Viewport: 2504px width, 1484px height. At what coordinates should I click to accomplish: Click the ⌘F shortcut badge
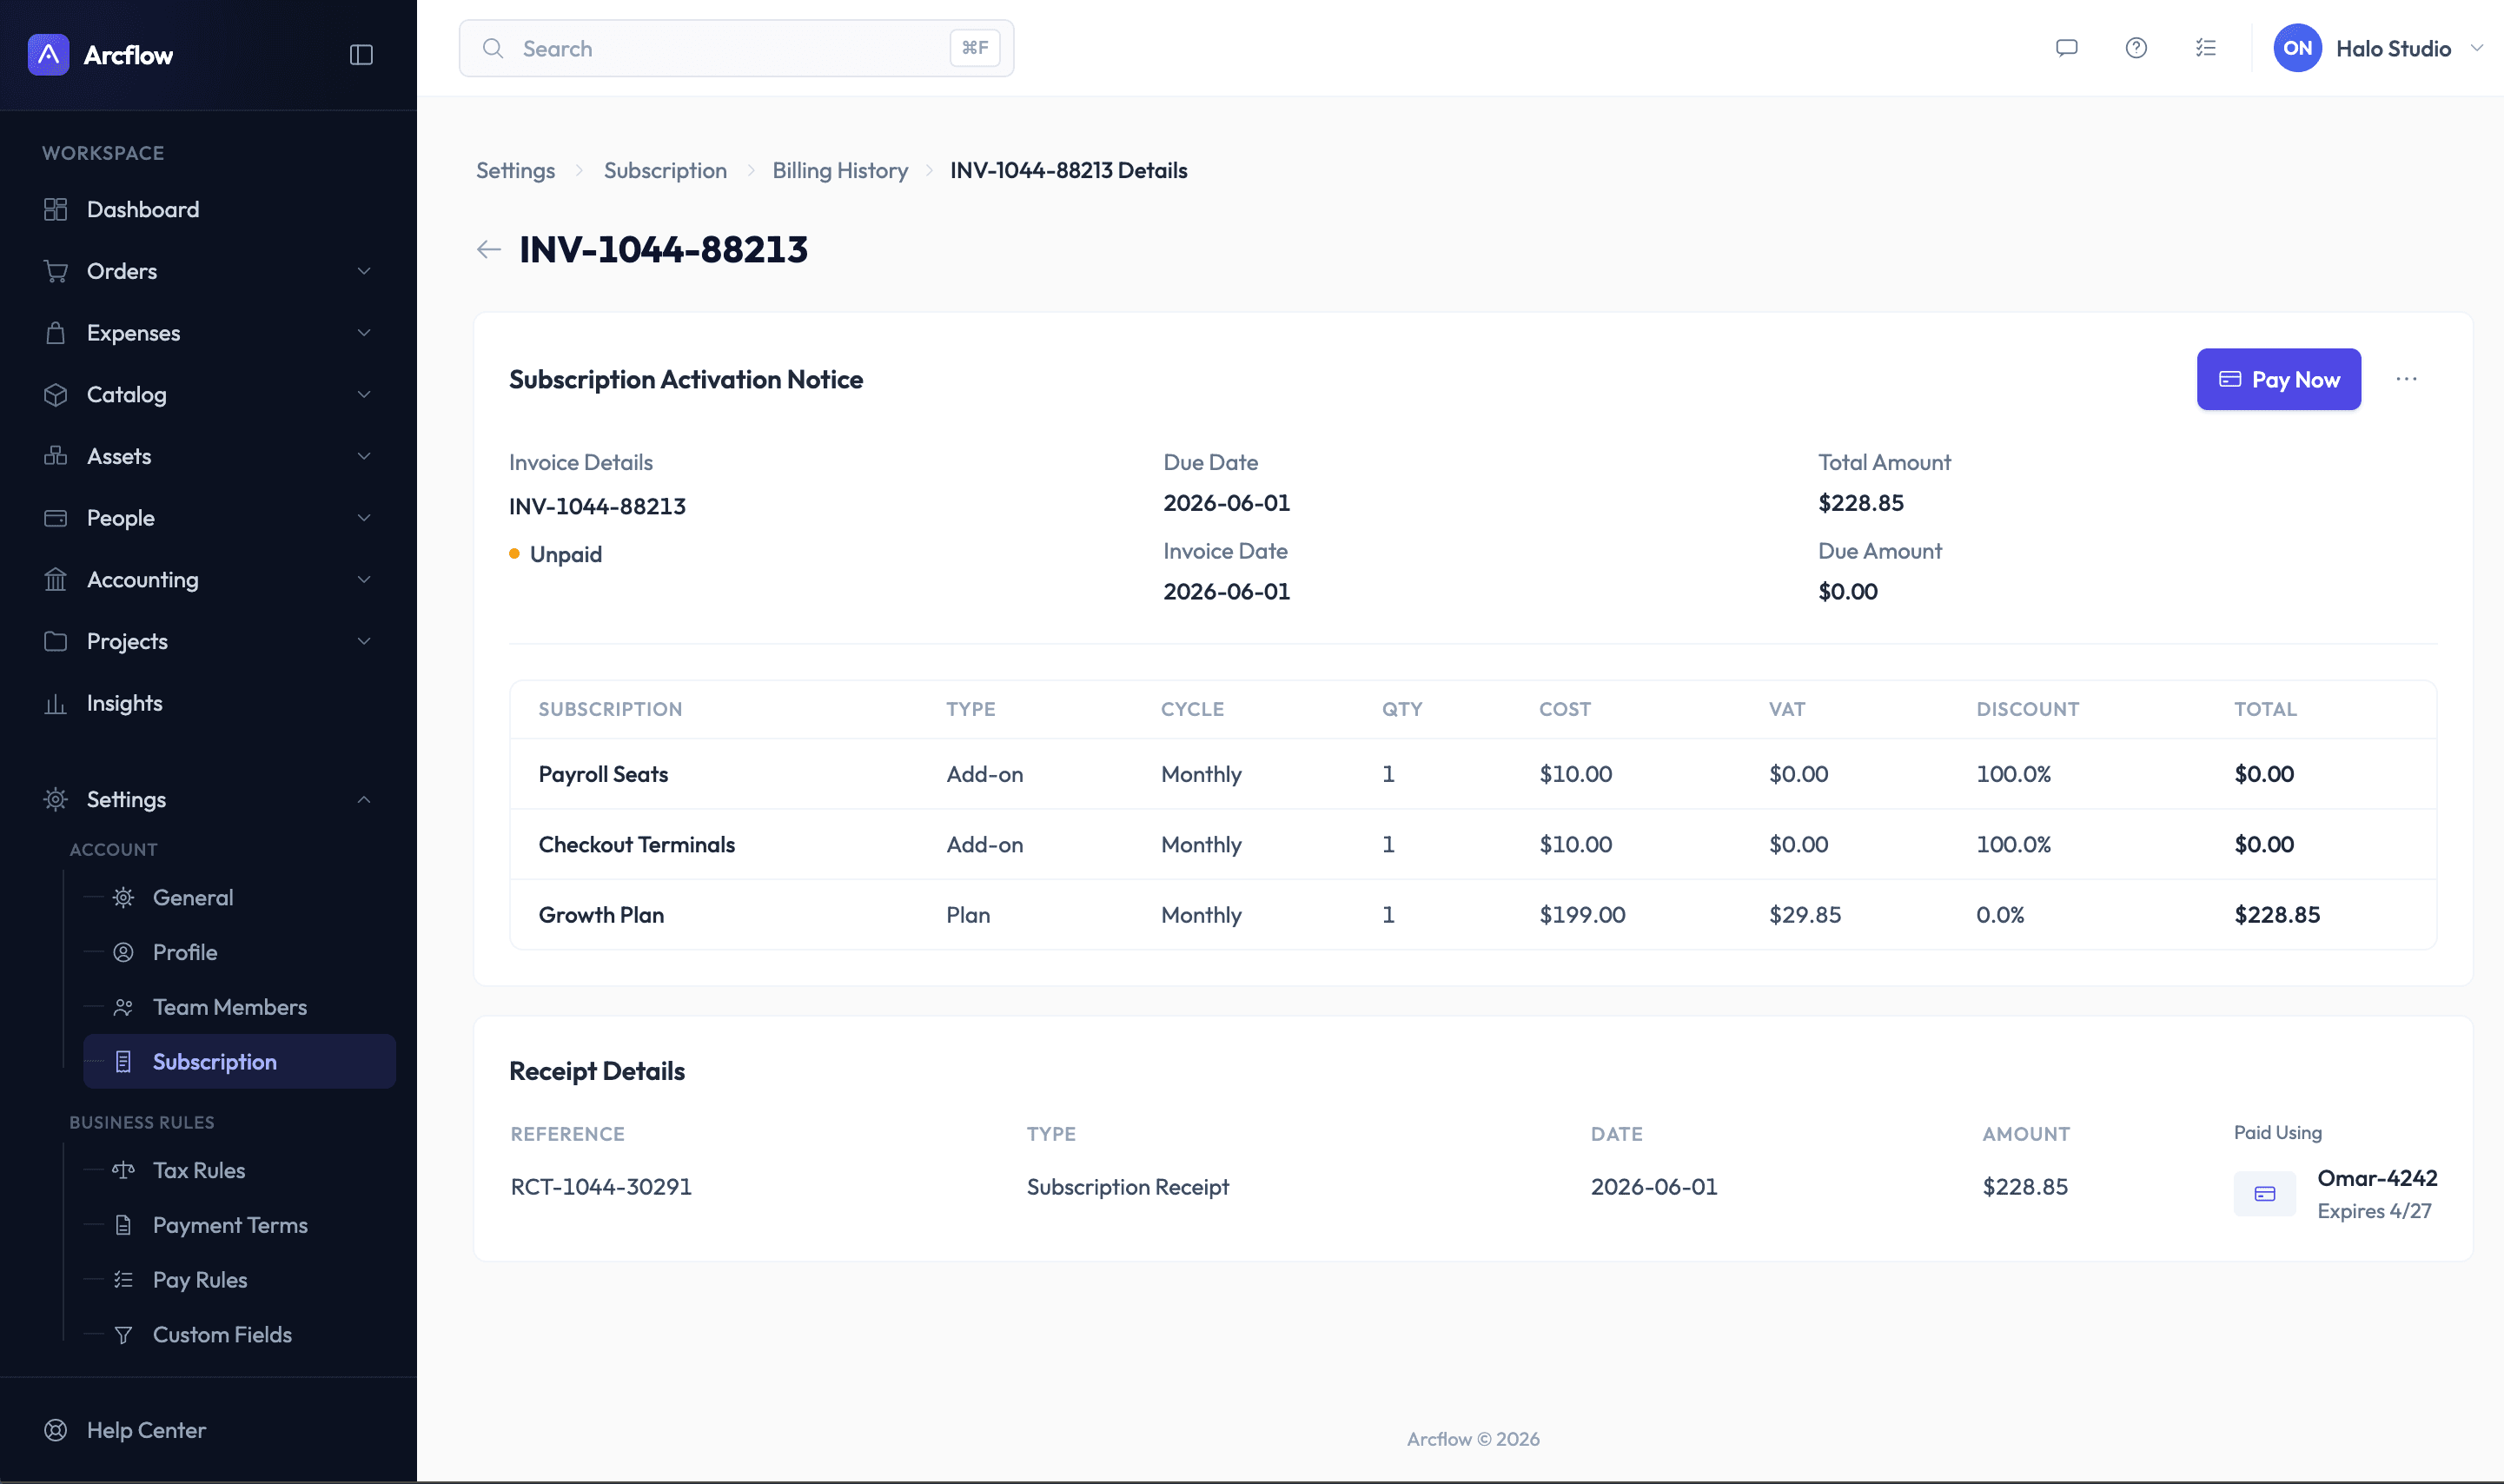pos(974,48)
